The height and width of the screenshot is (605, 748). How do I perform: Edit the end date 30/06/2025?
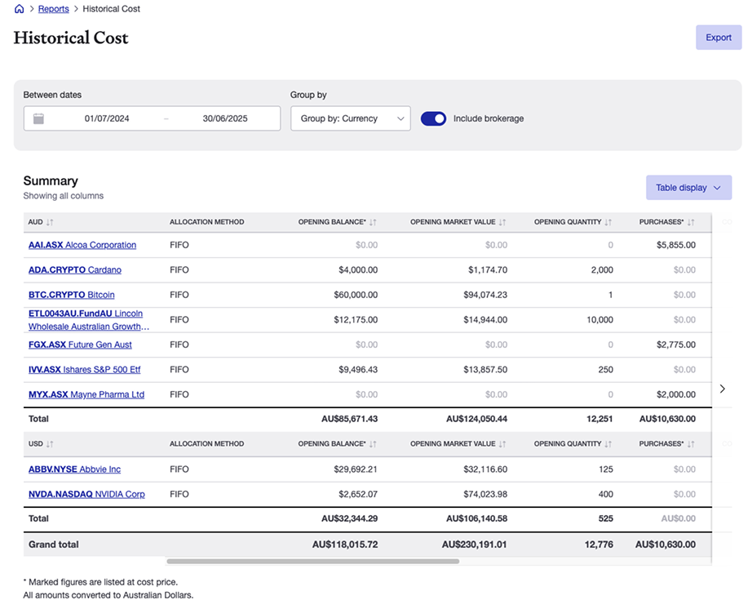click(225, 118)
